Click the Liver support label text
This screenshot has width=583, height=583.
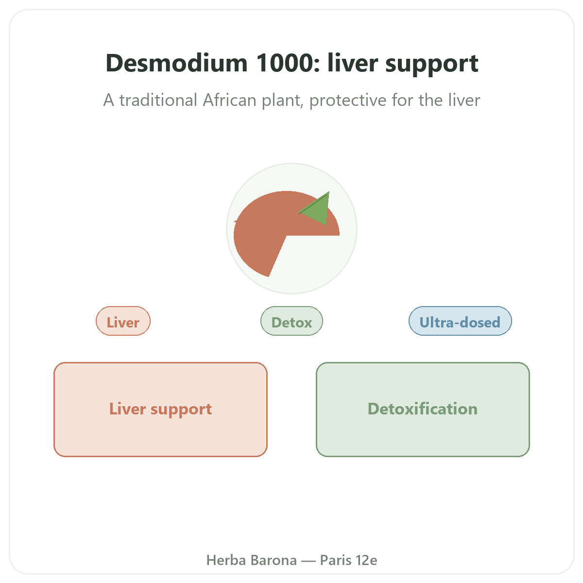pos(160,410)
